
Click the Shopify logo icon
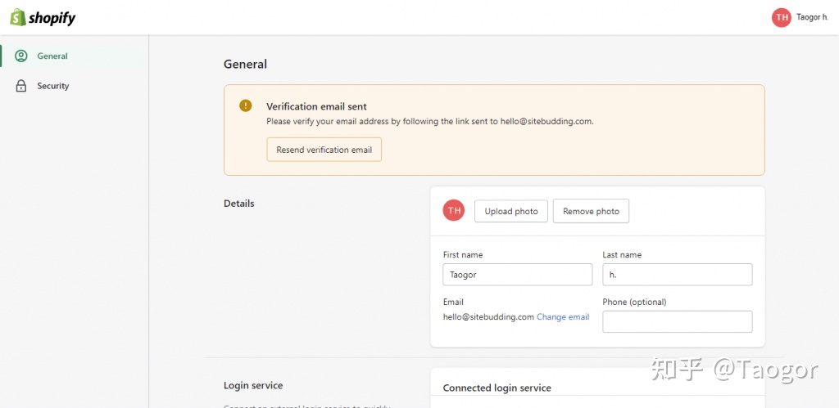[17, 17]
